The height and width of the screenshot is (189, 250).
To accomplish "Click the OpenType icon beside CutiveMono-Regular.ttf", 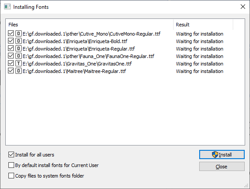I will point(19,34).
